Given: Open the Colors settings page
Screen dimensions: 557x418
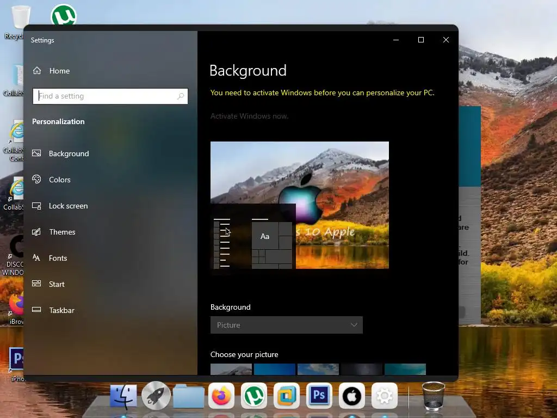Looking at the screenshot, I should (x=60, y=180).
